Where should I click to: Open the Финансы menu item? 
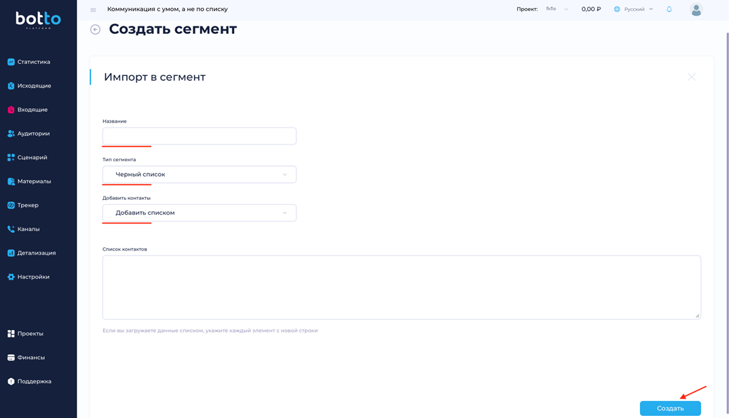(x=31, y=358)
